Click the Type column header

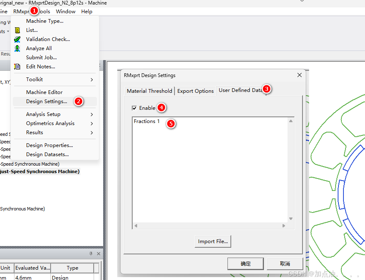[x=73, y=268]
